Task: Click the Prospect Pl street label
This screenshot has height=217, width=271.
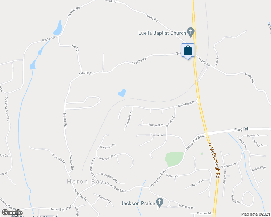Action: coord(156,125)
